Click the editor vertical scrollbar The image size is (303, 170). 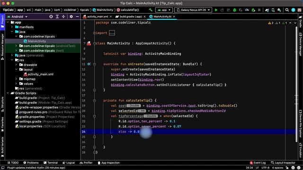296,84
